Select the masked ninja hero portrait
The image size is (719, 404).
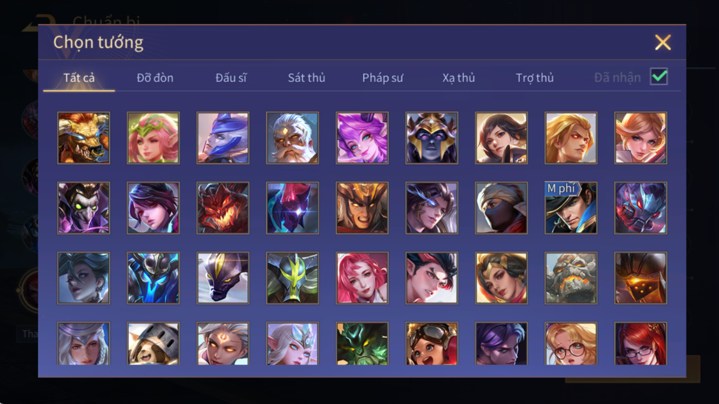tap(501, 207)
